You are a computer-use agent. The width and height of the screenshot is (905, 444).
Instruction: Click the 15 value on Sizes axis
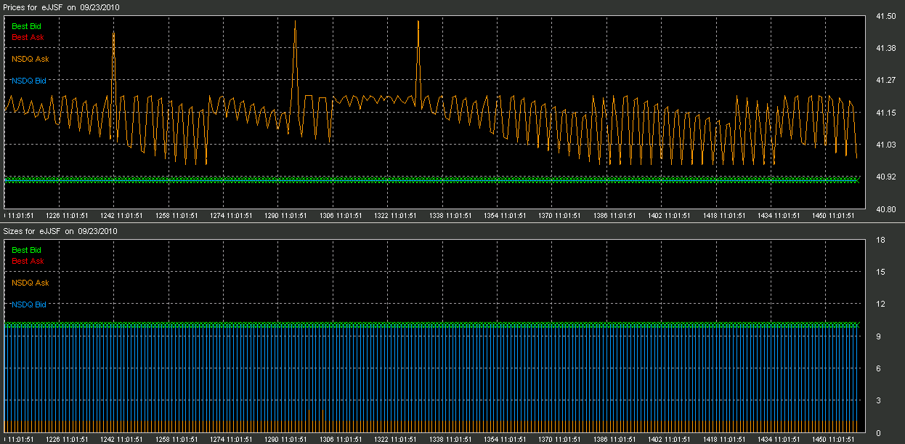(x=880, y=272)
